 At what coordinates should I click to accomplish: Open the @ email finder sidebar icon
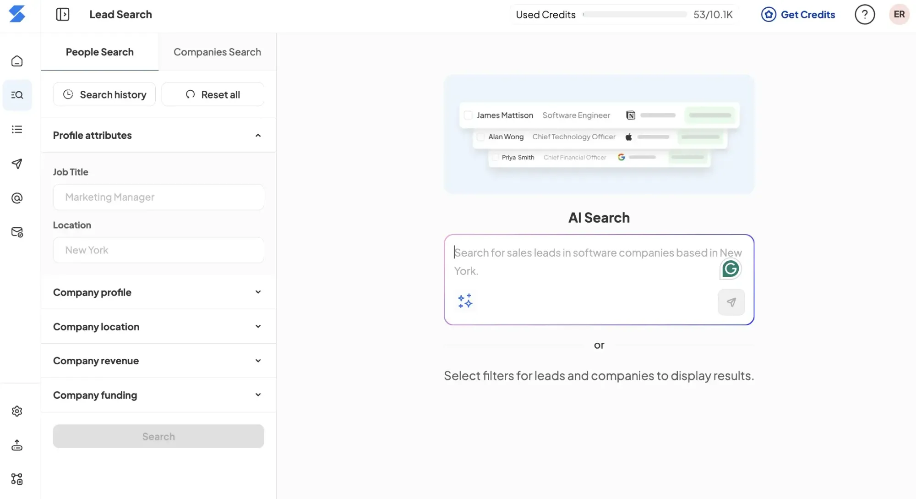tap(17, 198)
